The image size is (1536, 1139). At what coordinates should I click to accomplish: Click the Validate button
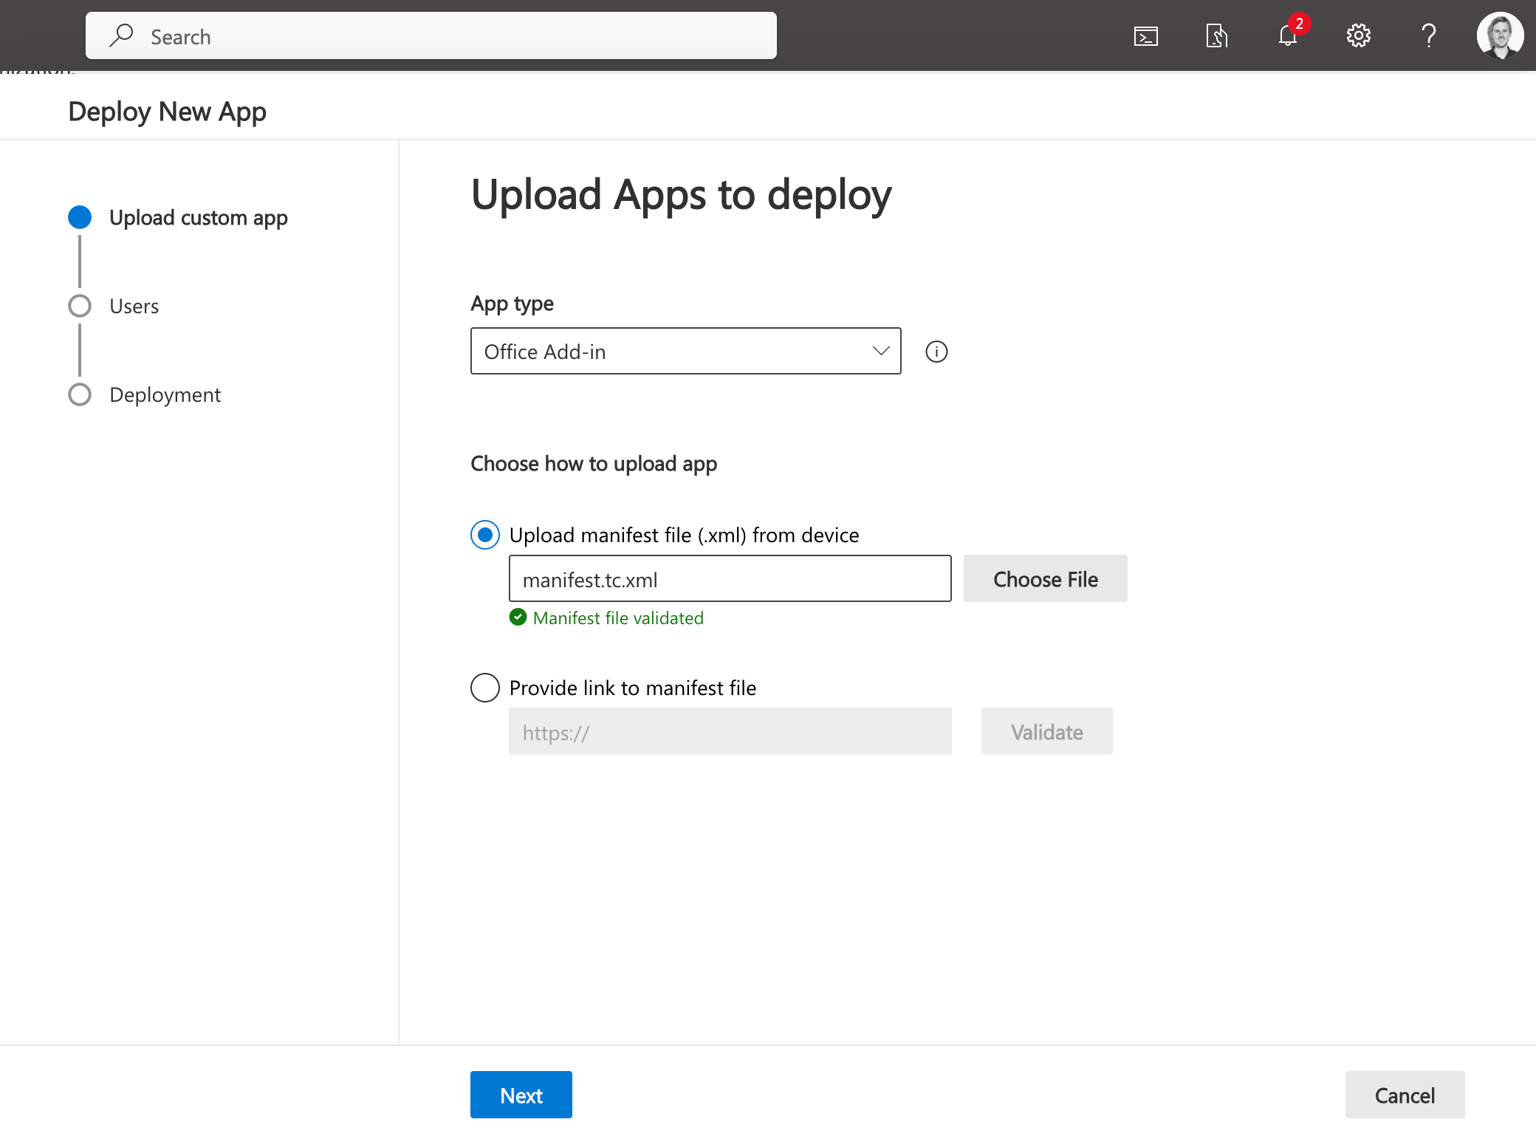(1046, 731)
